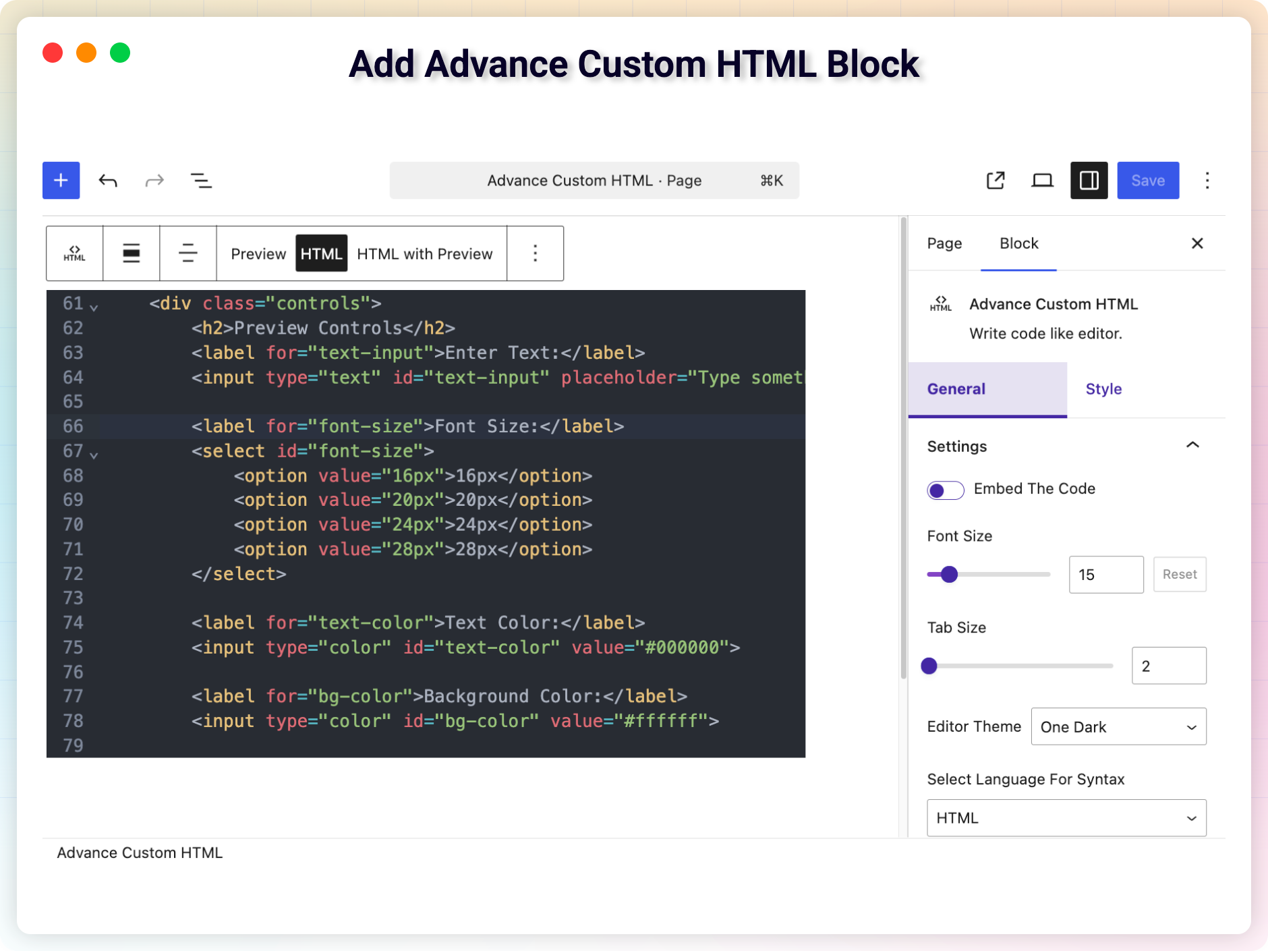
Task: Click the blue block inserter plus button
Action: point(61,180)
